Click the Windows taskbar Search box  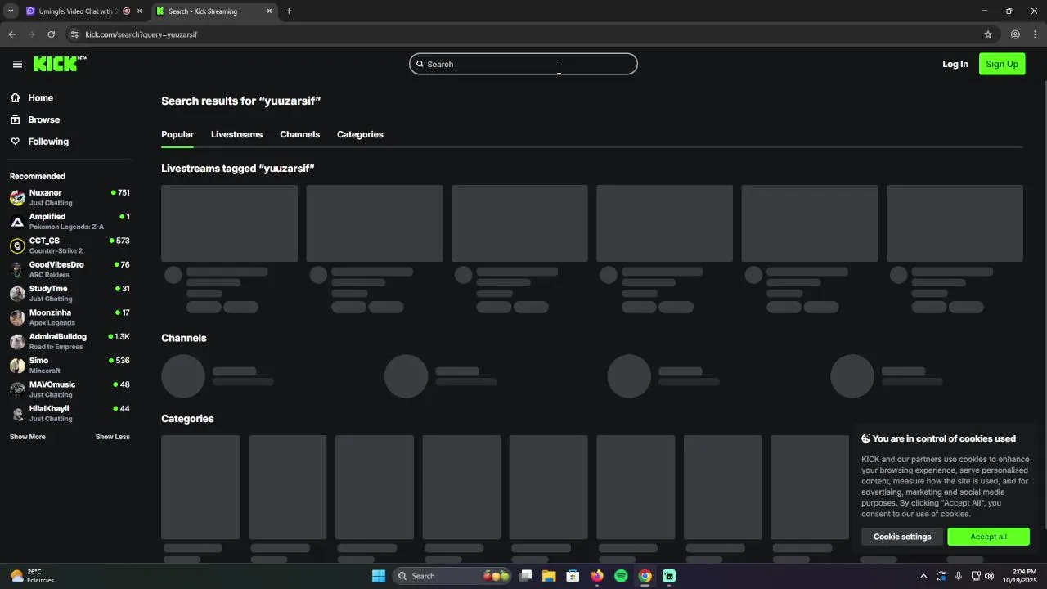click(x=452, y=576)
